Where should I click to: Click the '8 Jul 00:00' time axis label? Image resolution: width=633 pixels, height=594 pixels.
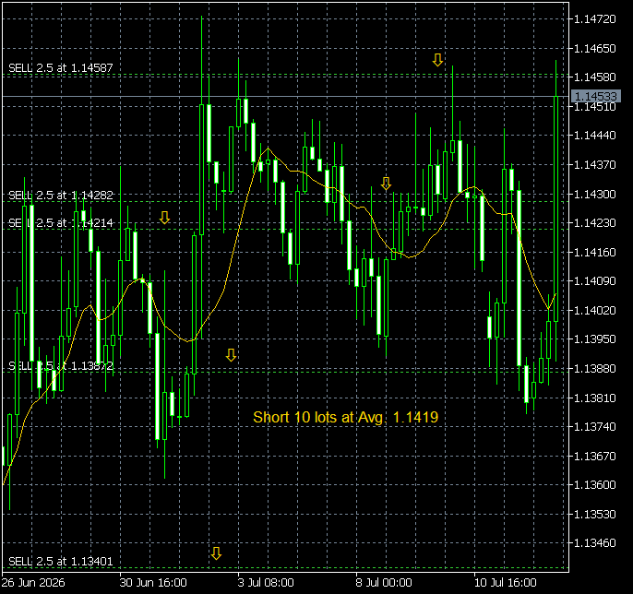point(384,583)
